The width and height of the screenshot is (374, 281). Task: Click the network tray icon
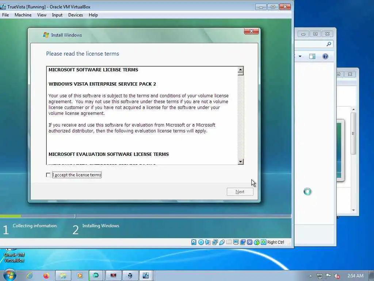pyautogui.click(x=319, y=276)
